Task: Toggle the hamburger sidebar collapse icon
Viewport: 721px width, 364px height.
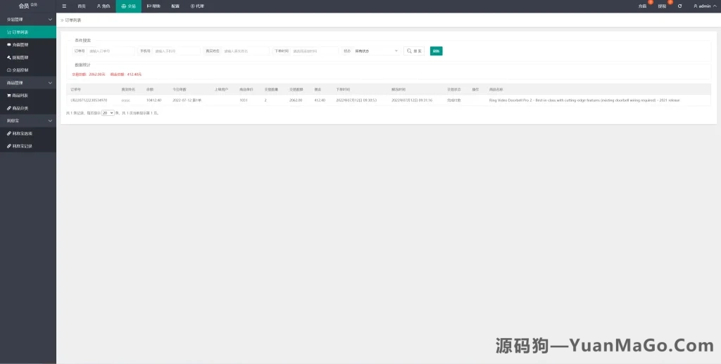Action: tap(64, 6)
